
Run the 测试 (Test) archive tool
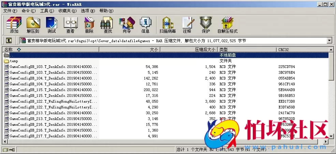(52, 25)
